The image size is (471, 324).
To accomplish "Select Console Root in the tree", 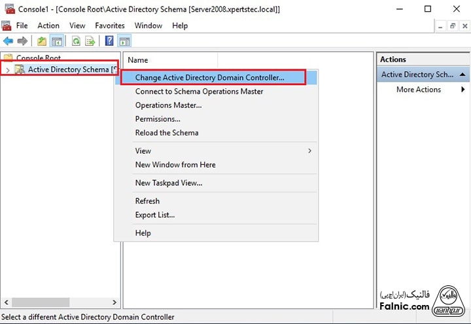I will pos(38,58).
